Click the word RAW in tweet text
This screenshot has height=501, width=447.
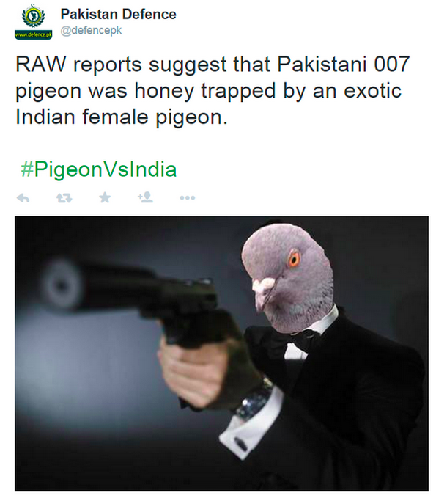(x=40, y=65)
